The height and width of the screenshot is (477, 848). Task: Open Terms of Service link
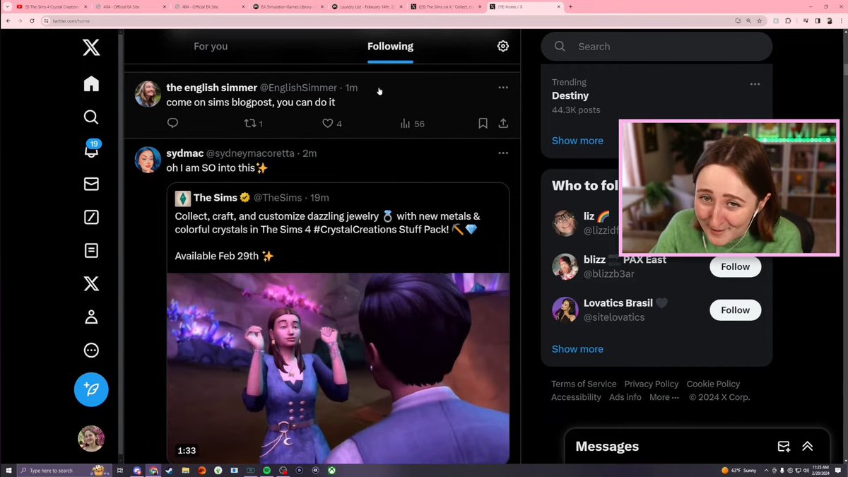(584, 384)
